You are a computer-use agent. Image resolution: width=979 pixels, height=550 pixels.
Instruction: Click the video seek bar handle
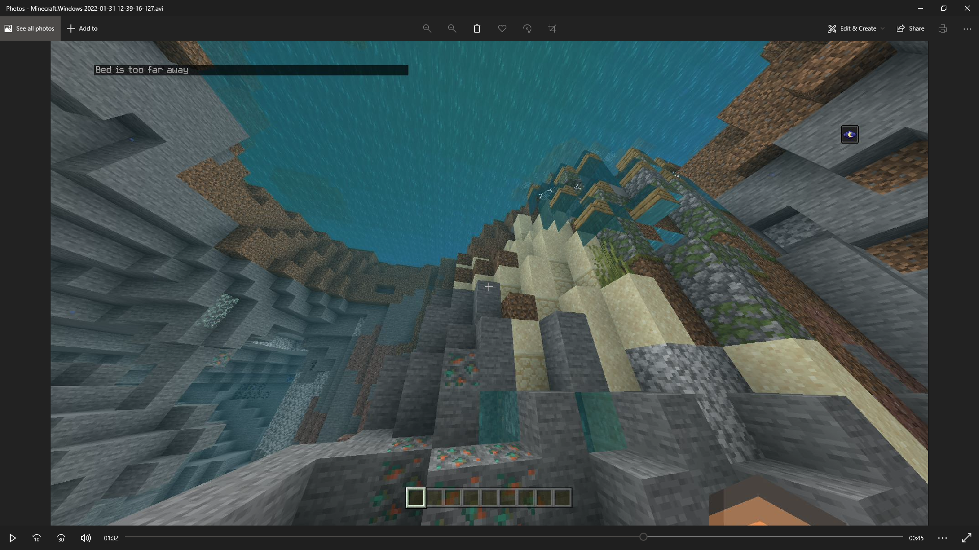[x=643, y=537]
